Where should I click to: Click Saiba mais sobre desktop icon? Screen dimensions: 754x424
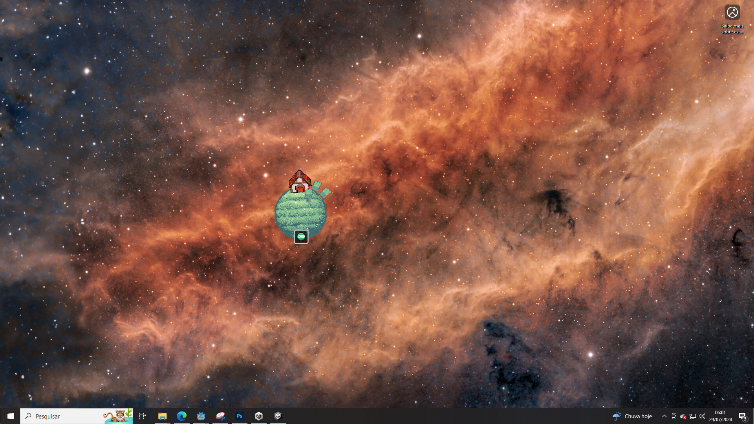pyautogui.click(x=732, y=20)
